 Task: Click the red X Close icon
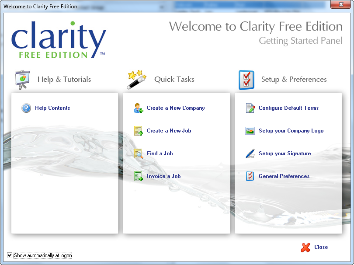pyautogui.click(x=305, y=248)
